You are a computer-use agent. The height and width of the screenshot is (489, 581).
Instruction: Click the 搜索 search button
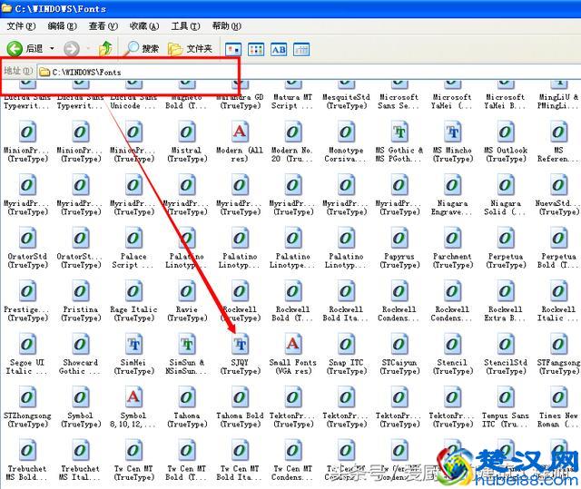pos(142,48)
